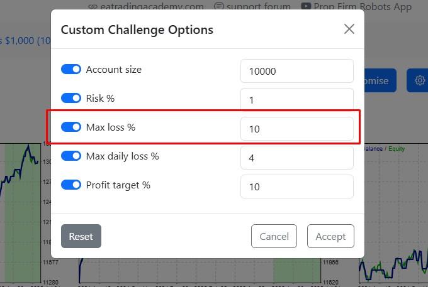Toggle the Profit target % switch
This screenshot has width=428, height=287.
pos(71,185)
